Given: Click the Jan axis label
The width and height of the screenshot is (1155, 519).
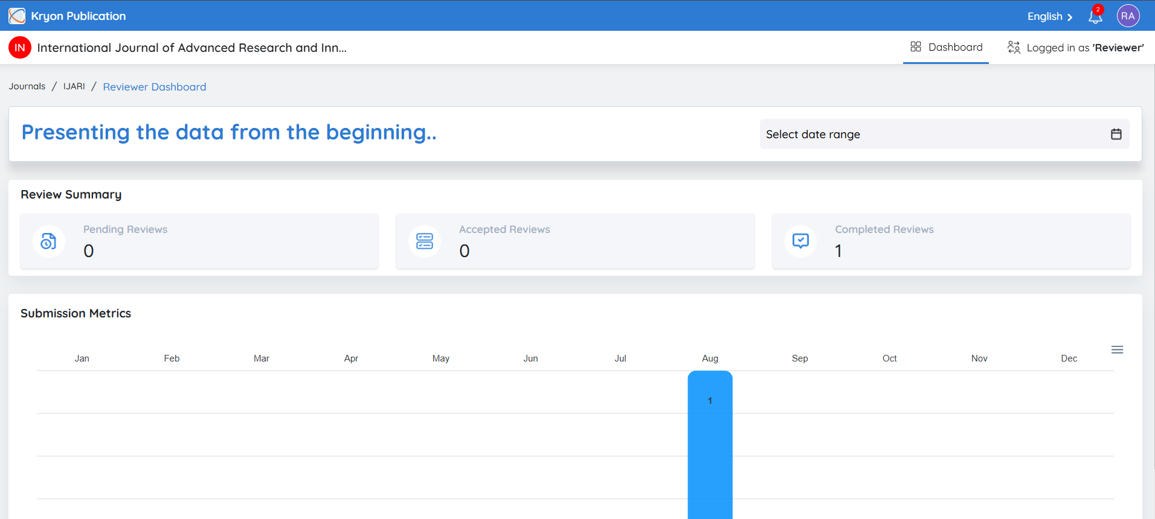Looking at the screenshot, I should tap(82, 358).
